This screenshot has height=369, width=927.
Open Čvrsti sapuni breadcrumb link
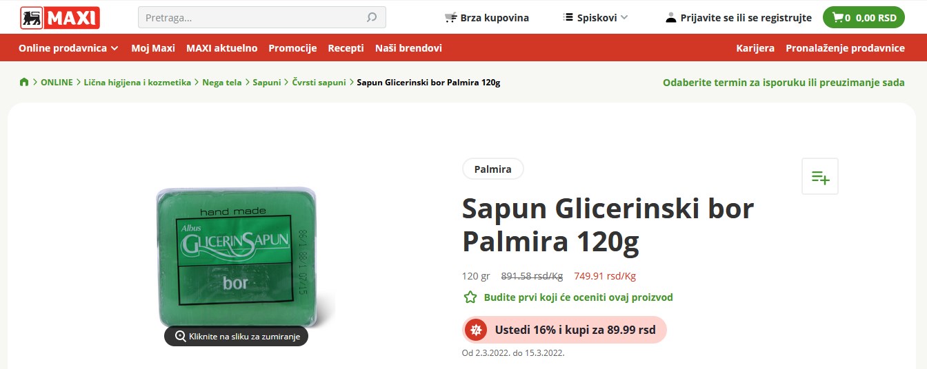click(319, 82)
